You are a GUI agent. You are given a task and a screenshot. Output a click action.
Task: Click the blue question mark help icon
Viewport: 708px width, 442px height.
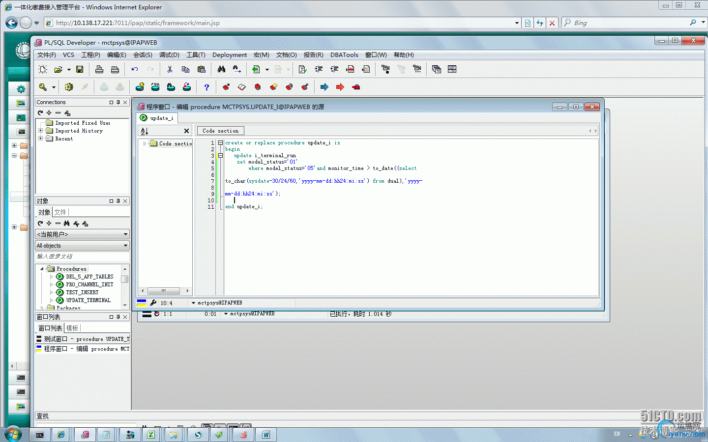[x=206, y=87]
